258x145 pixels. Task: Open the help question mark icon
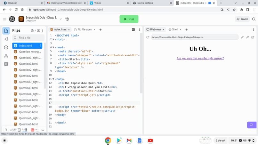click(x=6, y=130)
